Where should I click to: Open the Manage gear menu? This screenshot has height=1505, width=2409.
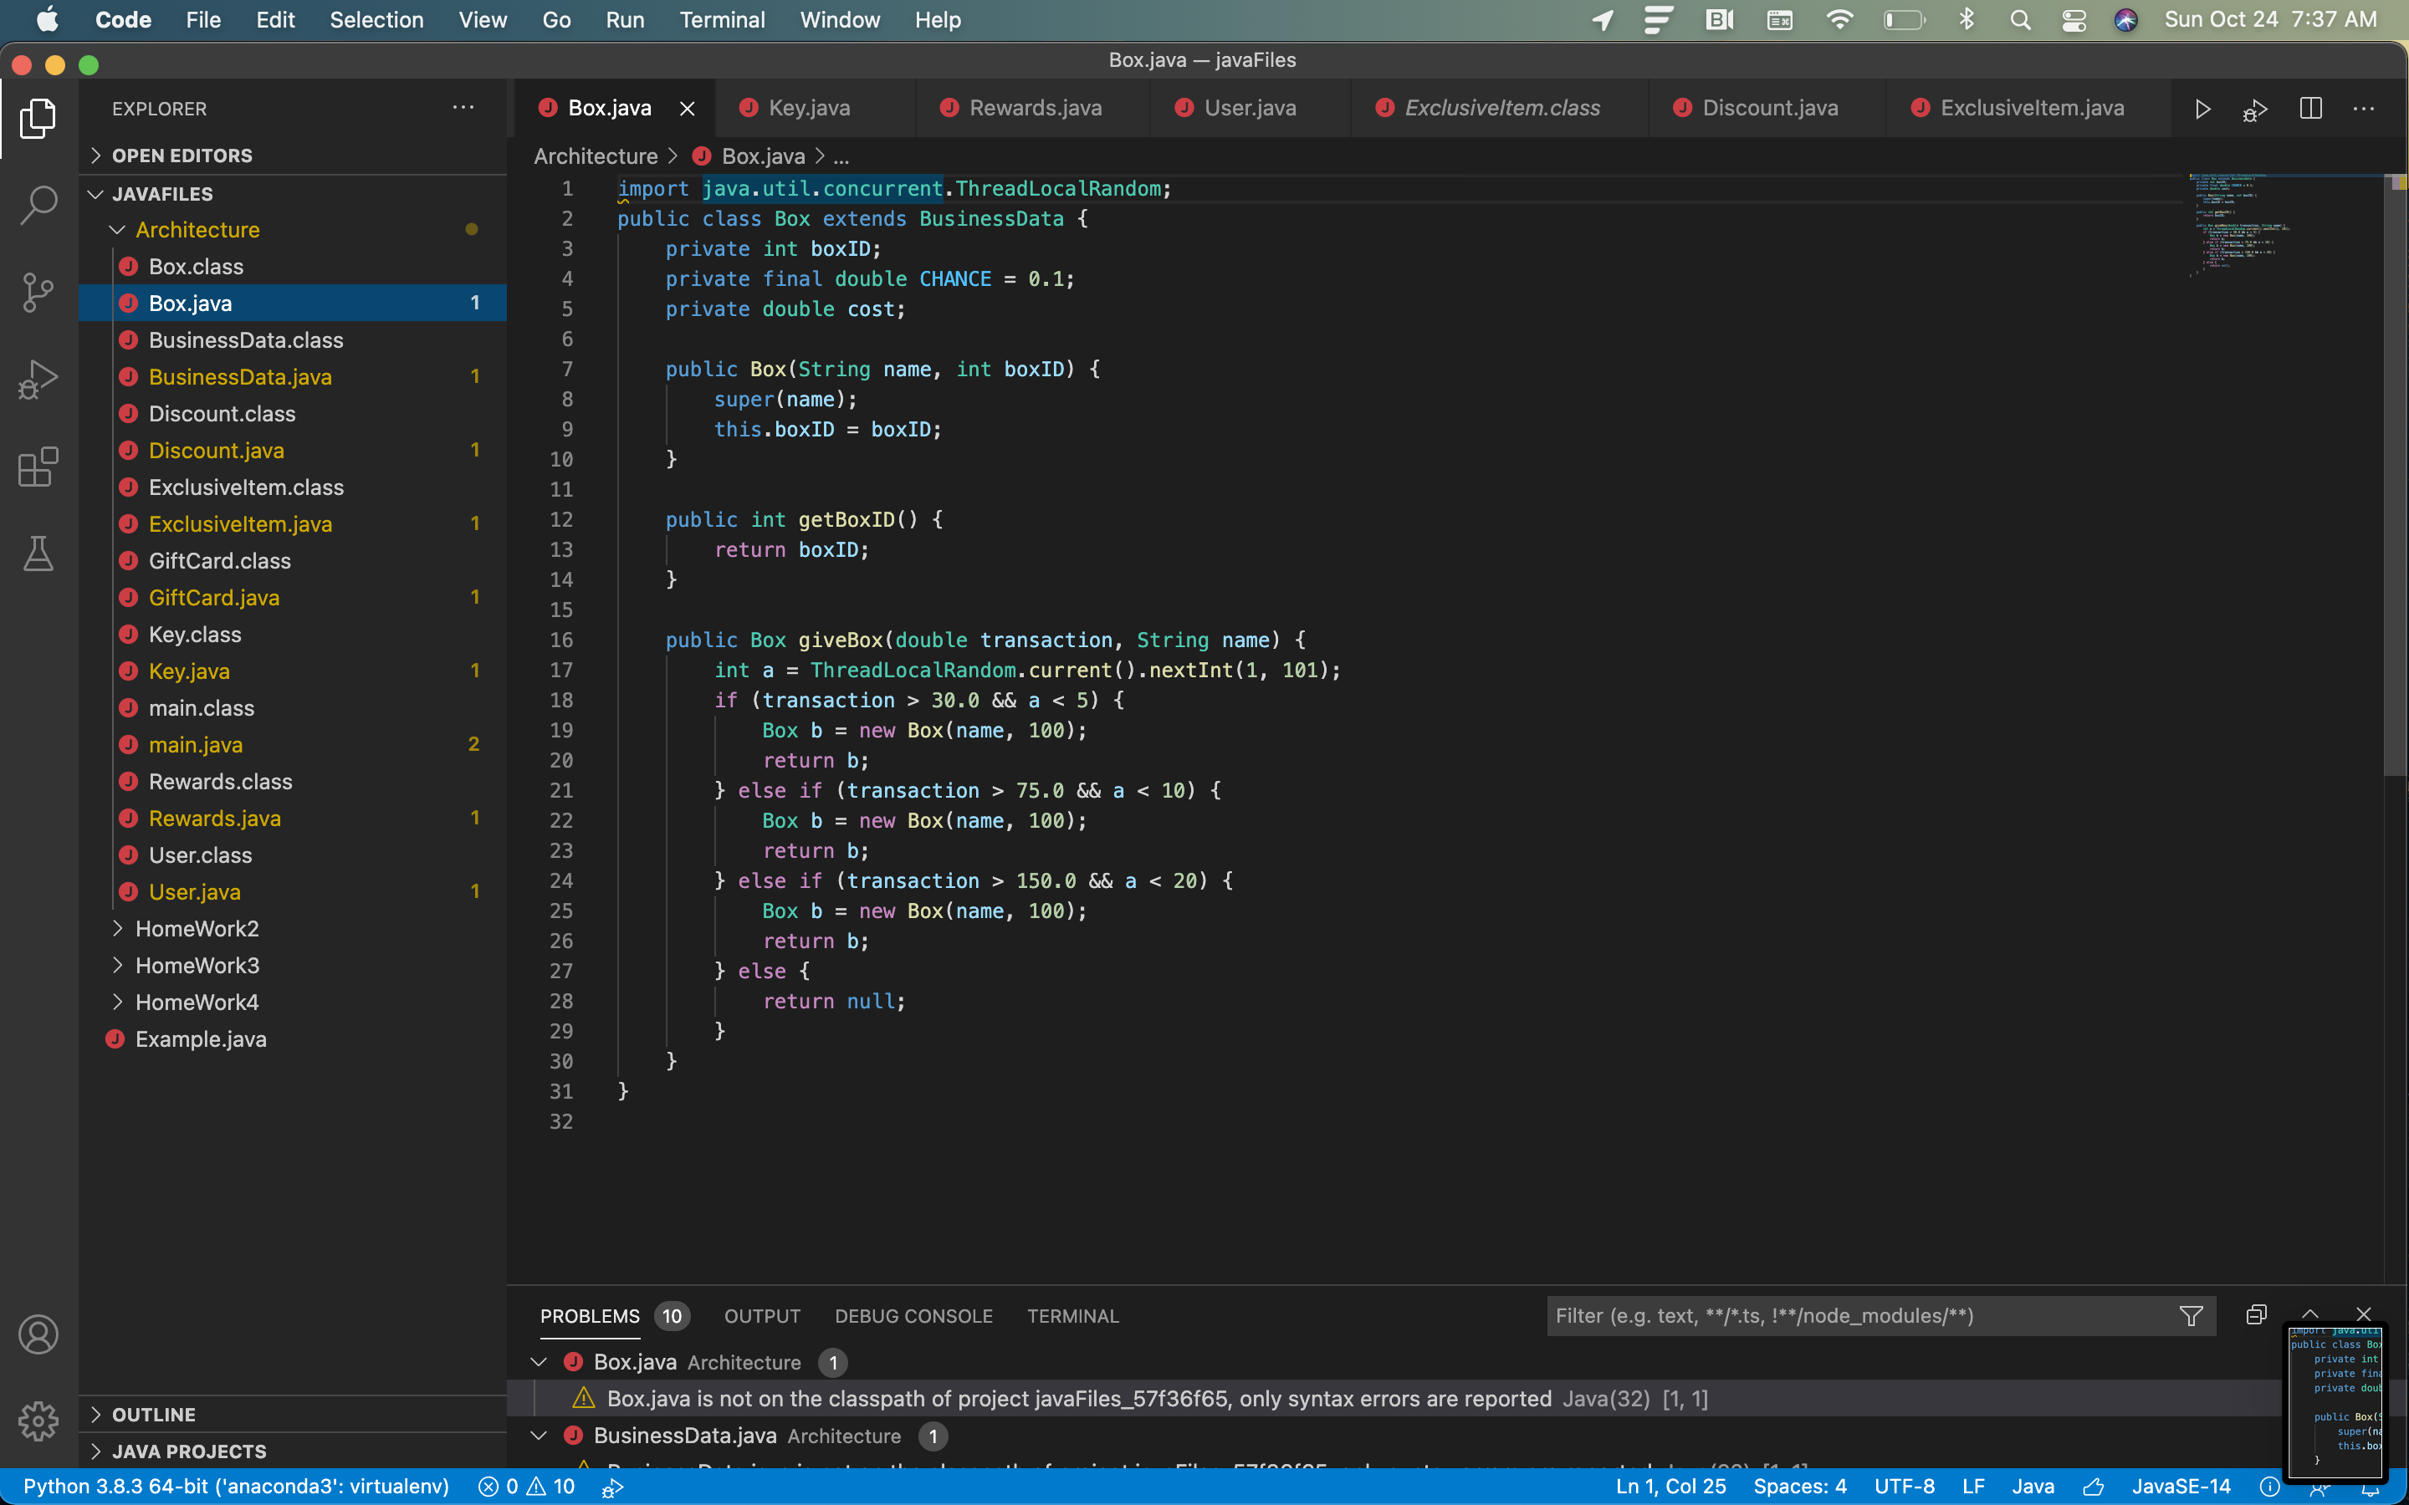point(38,1421)
